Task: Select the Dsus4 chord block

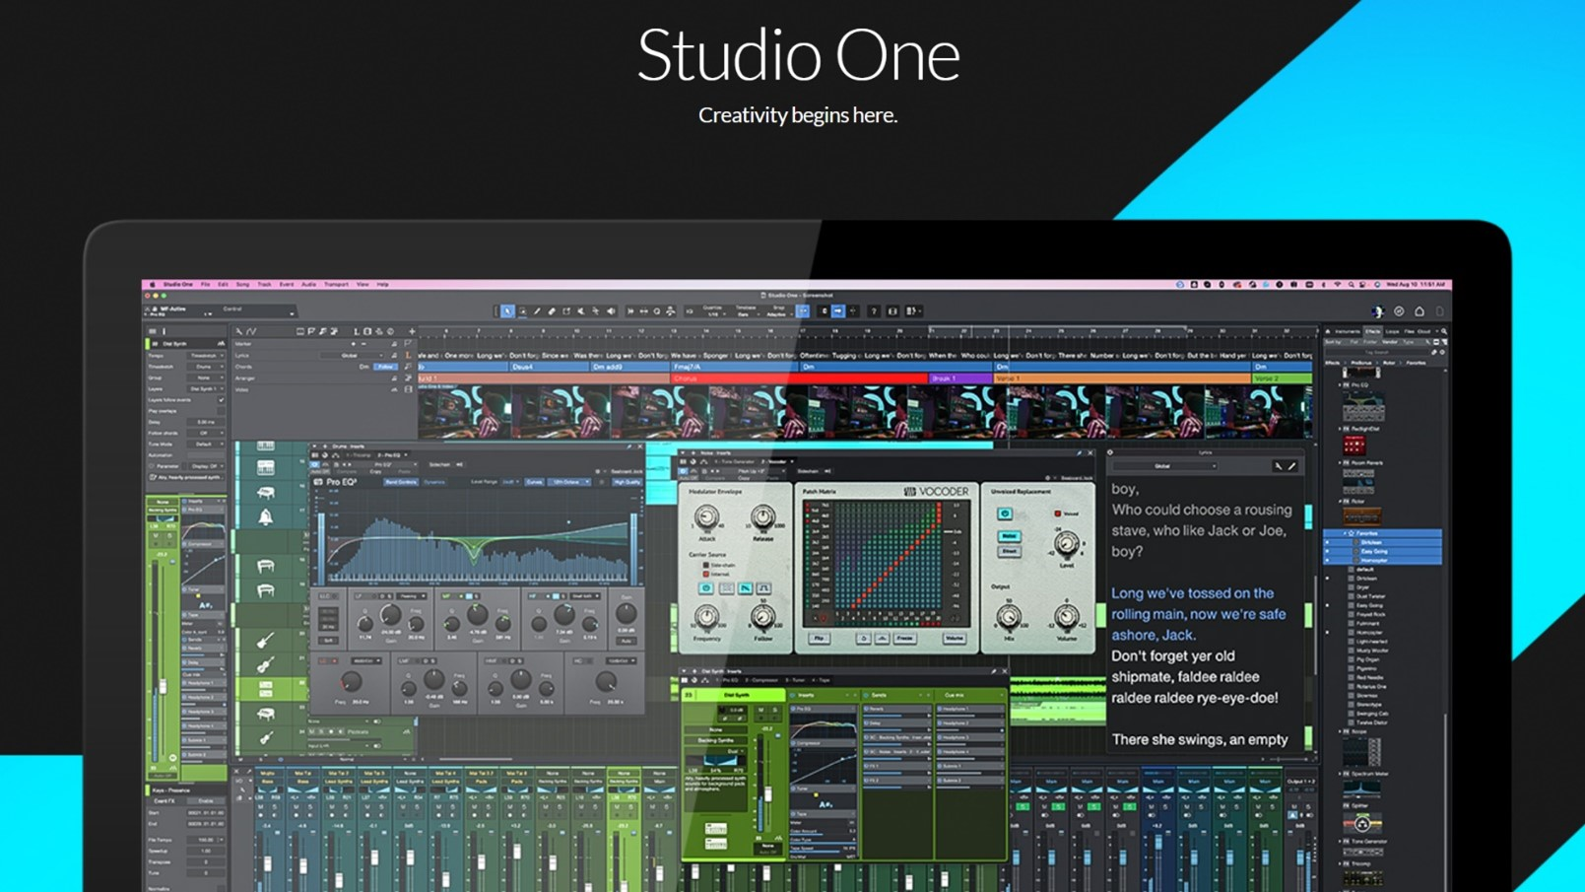Action: (550, 367)
